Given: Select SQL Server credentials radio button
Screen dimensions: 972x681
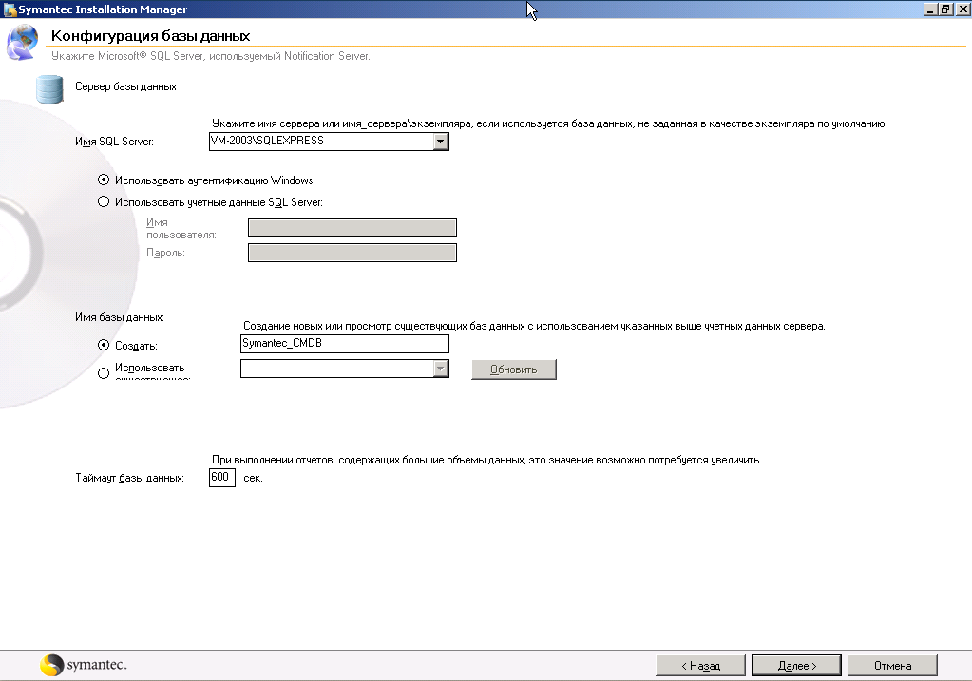Looking at the screenshot, I should point(104,201).
